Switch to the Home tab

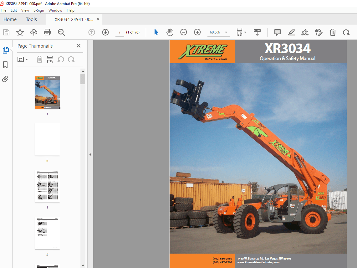(x=10, y=19)
